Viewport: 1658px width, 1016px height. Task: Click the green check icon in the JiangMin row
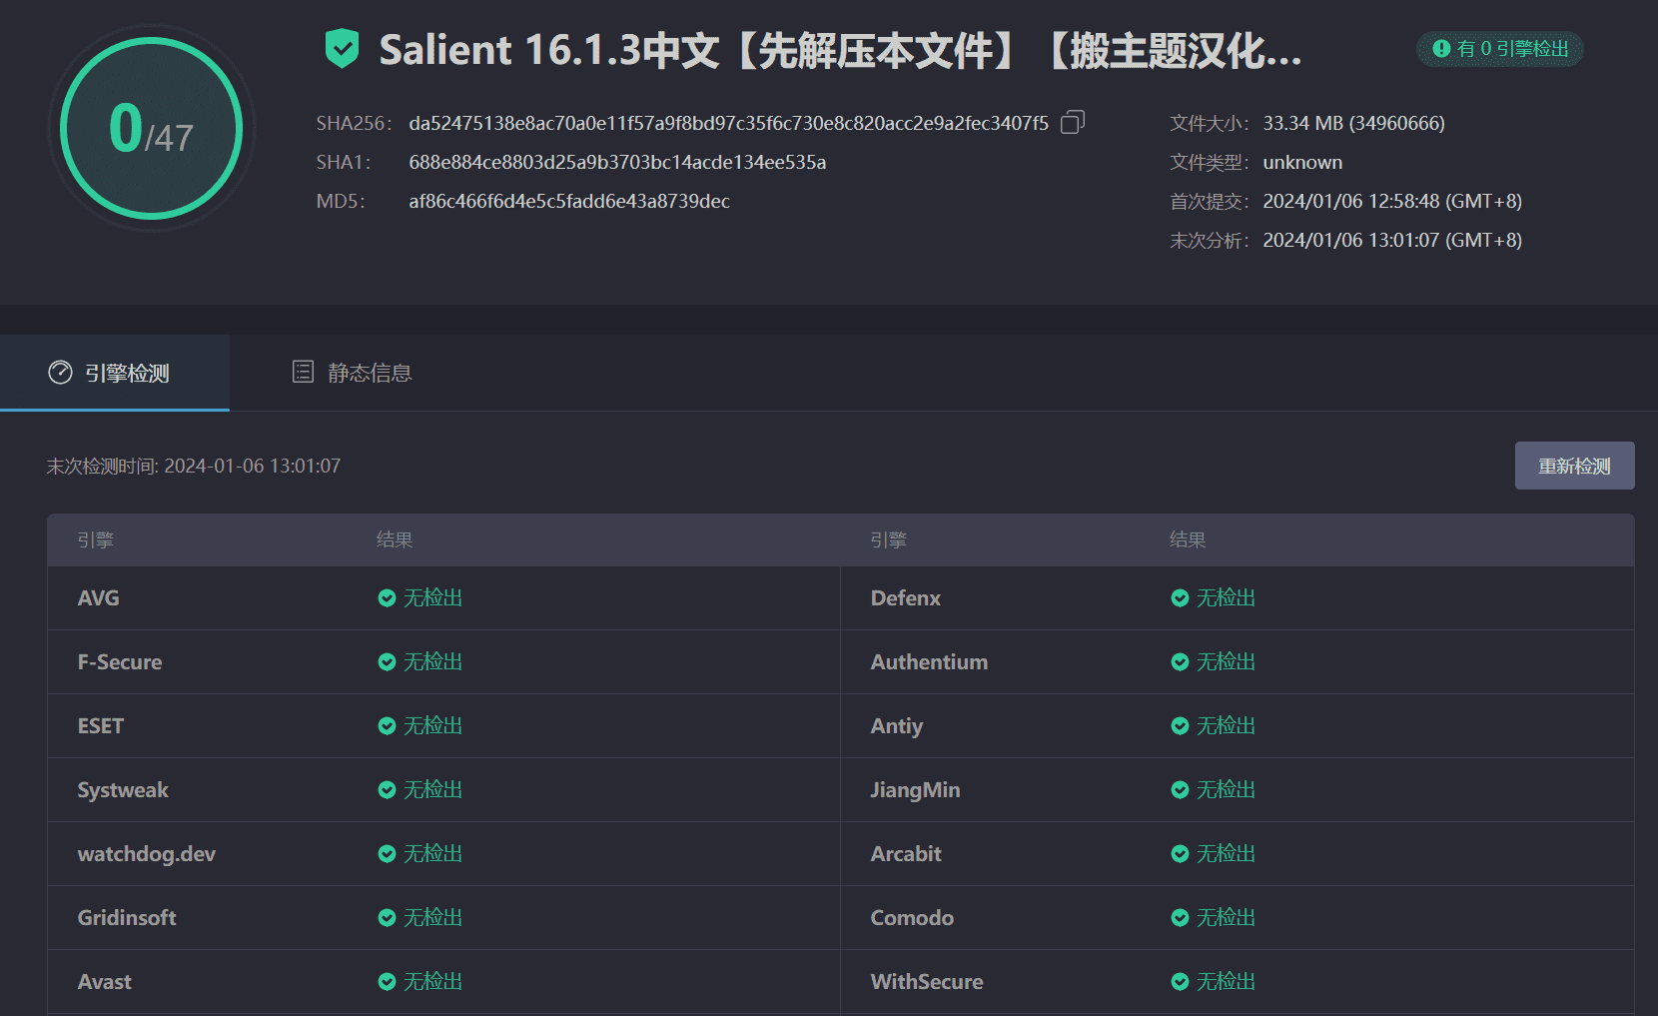pos(1180,790)
